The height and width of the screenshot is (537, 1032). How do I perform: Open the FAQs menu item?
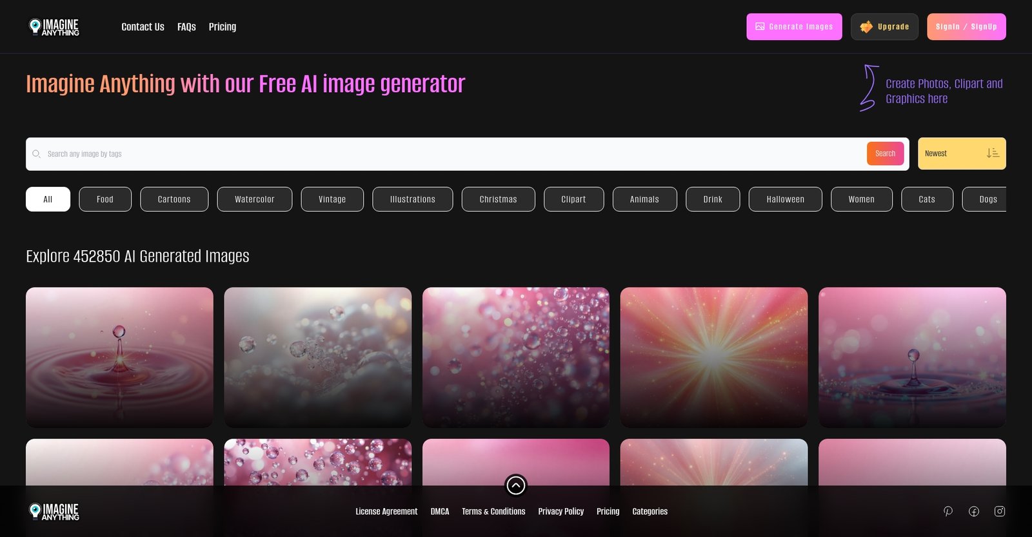[186, 27]
